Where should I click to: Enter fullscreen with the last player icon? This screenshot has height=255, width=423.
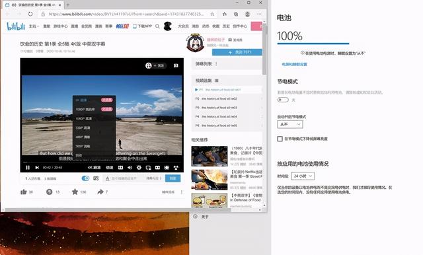[176, 167]
